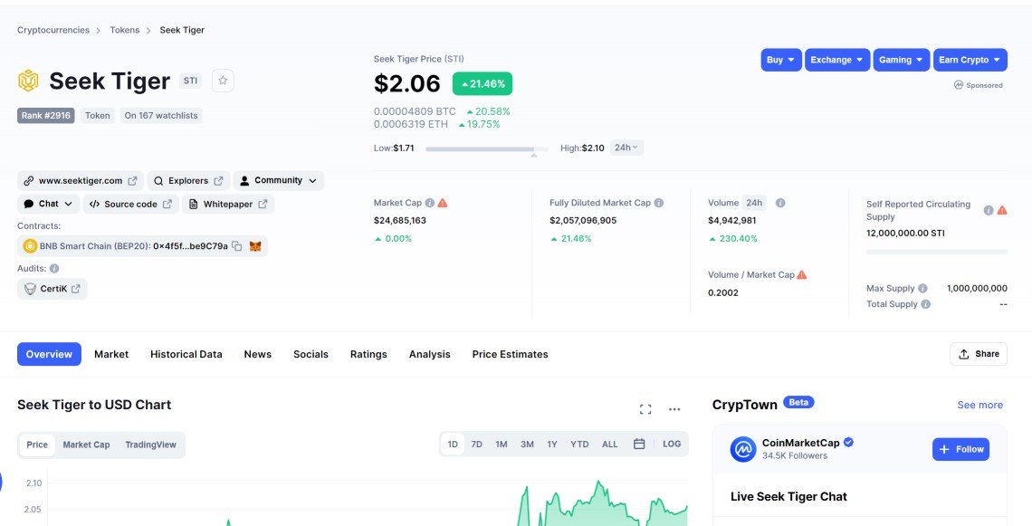This screenshot has height=526, width=1032.
Task: Add token to MetaMask fox icon
Action: (x=255, y=246)
